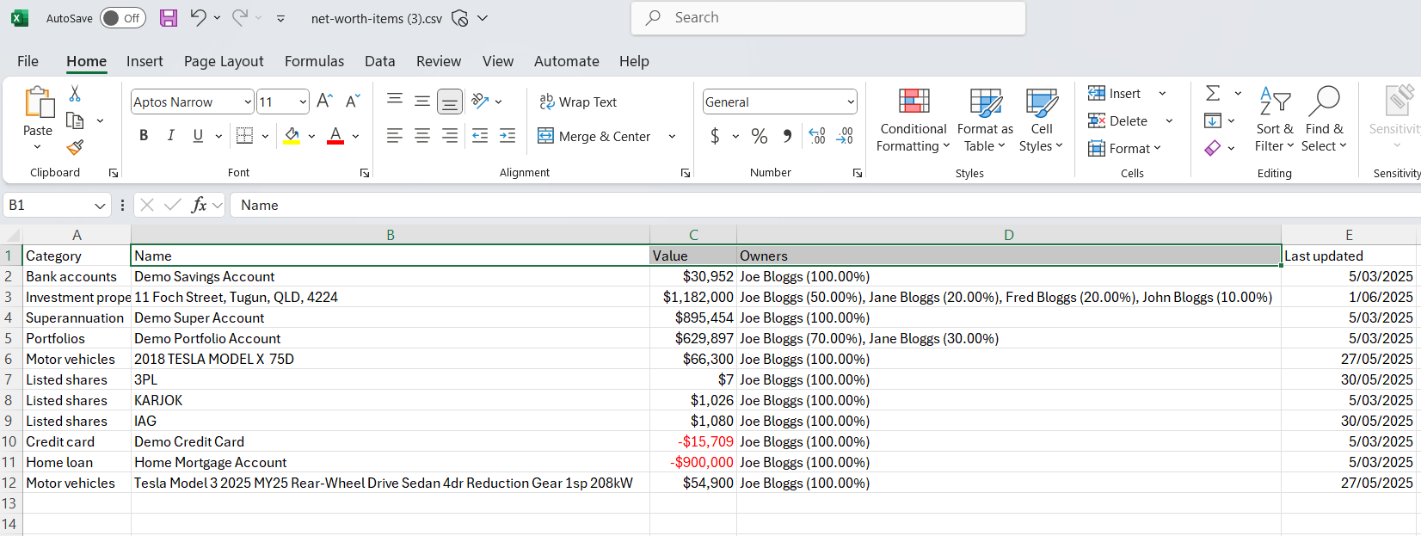Toggle Merge & Center
1421x536 pixels.
[x=594, y=136]
